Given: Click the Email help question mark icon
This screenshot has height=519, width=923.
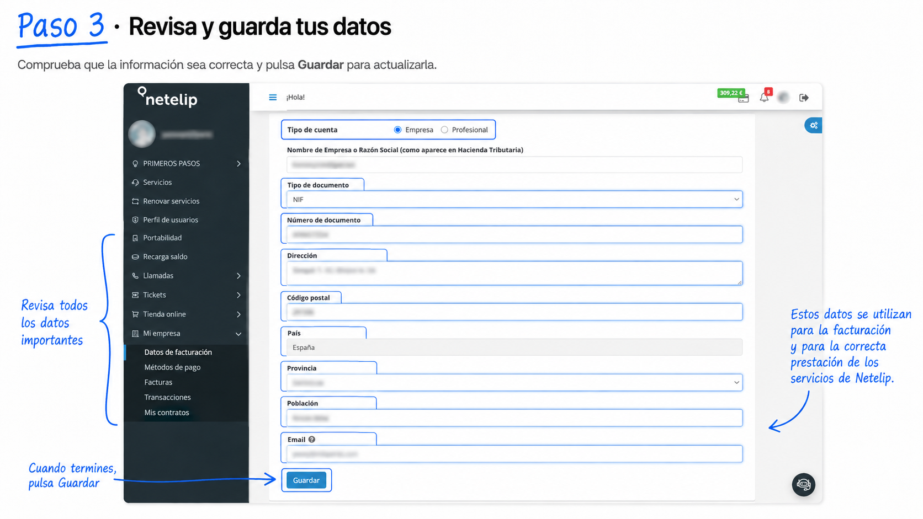Looking at the screenshot, I should click(312, 440).
